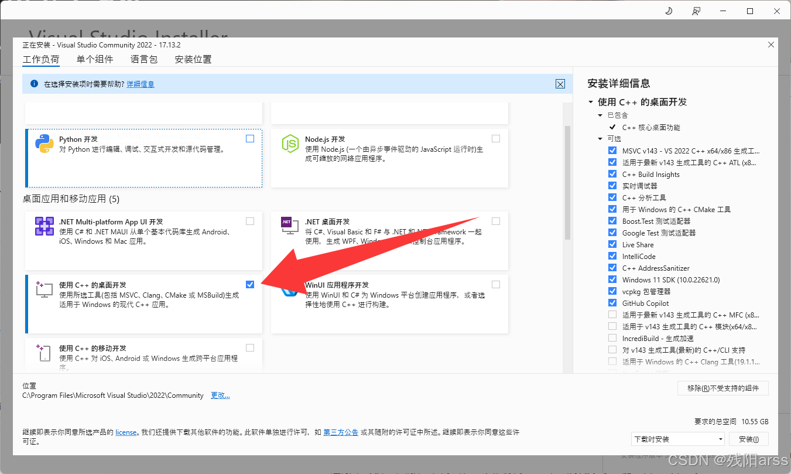Screen dimensions: 791x474
Task: Check the Node.js development workload checkbox
Action: click(496, 139)
